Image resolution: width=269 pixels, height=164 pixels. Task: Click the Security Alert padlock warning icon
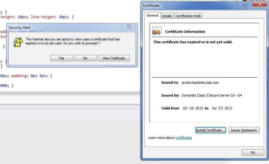(18, 42)
